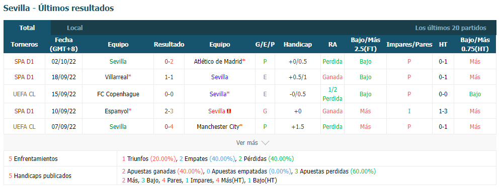Click the Villarreal team name
This screenshot has height=189, width=502.
pyautogui.click(x=117, y=77)
